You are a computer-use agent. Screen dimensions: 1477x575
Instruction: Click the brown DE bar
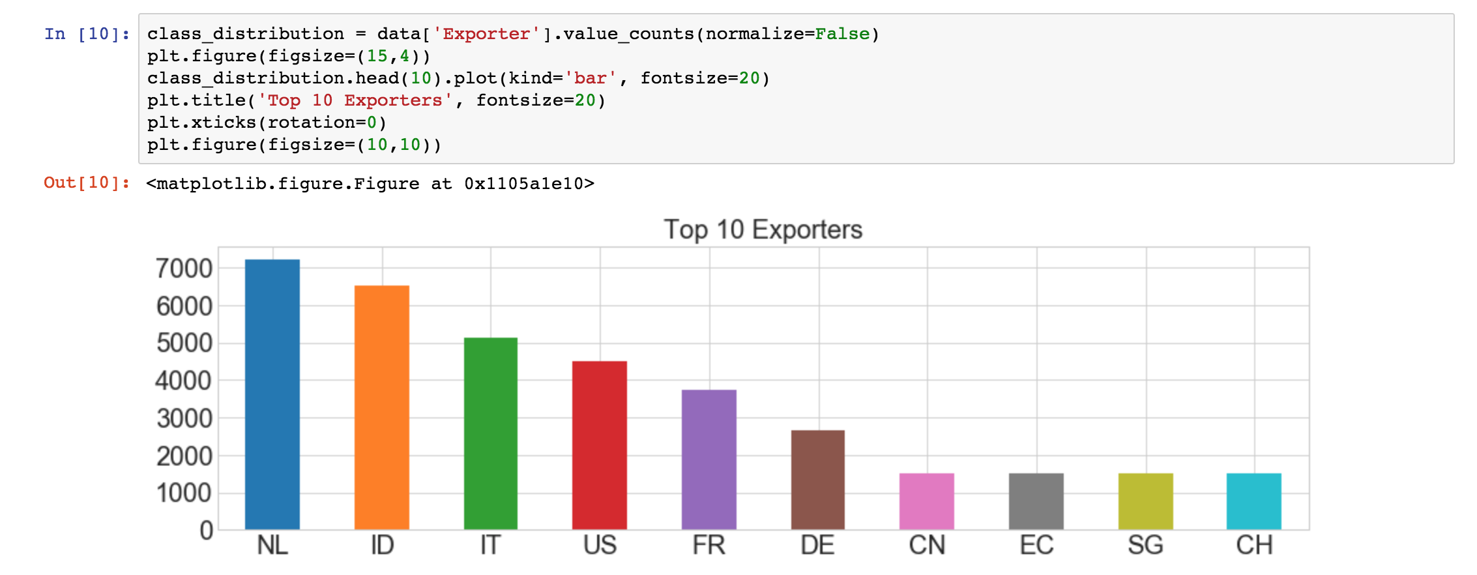(x=818, y=480)
